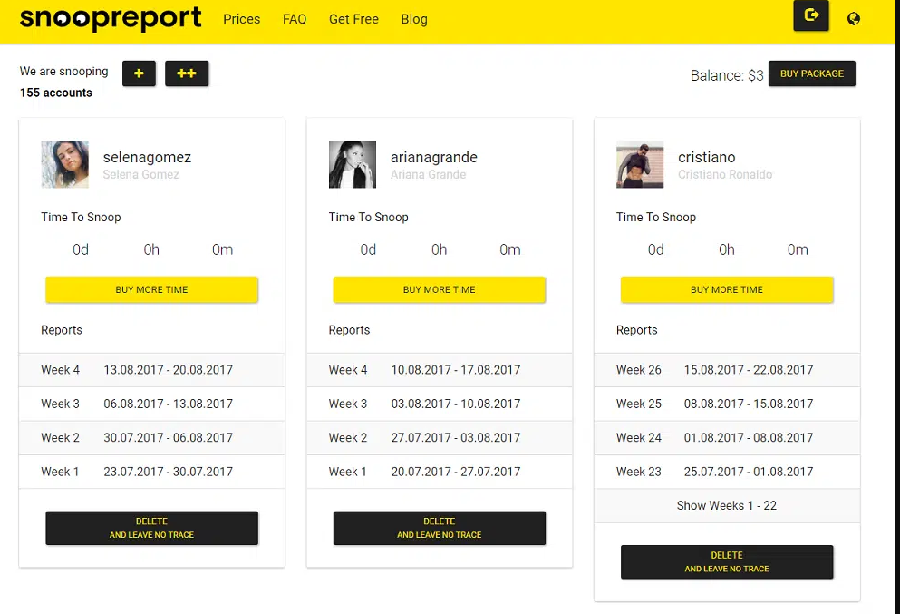Click the BUY PACKAGE button
Screen dimensions: 900x614
pyautogui.click(x=811, y=73)
